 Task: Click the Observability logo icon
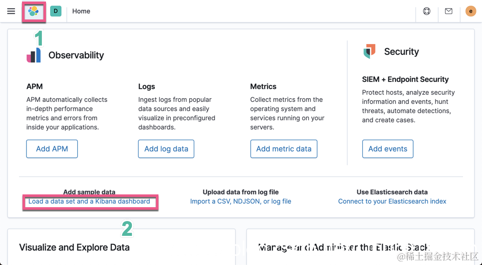(34, 55)
